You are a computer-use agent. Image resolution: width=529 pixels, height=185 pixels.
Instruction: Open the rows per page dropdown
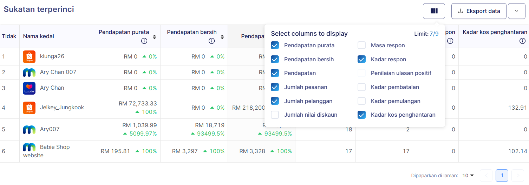tap(468, 176)
